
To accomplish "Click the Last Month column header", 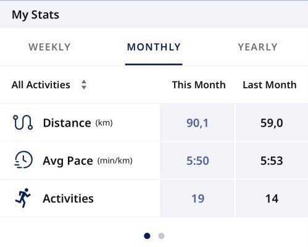I will (x=270, y=85).
